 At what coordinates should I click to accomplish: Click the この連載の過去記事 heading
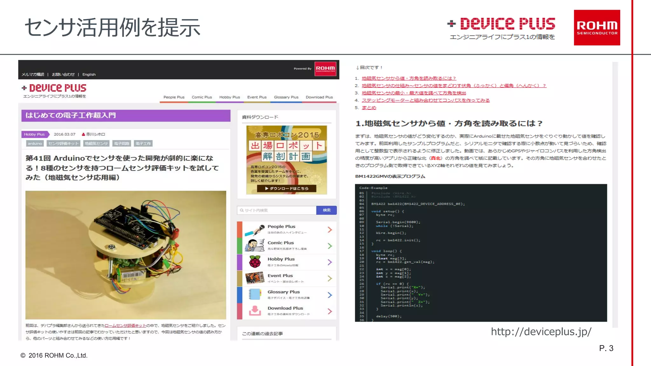pos(262,334)
